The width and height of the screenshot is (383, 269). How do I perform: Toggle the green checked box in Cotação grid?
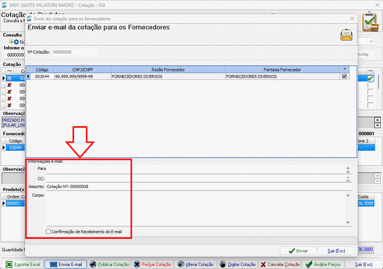[x=370, y=78]
